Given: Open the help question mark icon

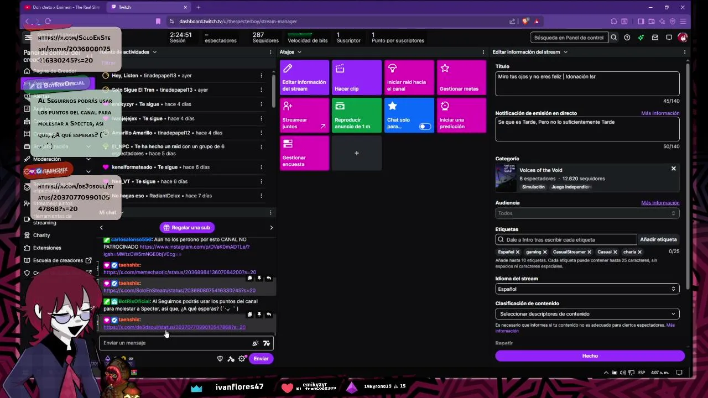Looking at the screenshot, I should point(627,38).
